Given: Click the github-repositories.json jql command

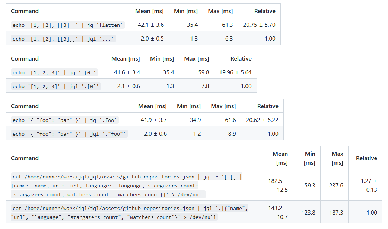Looking at the screenshot, I should click(130, 213).
